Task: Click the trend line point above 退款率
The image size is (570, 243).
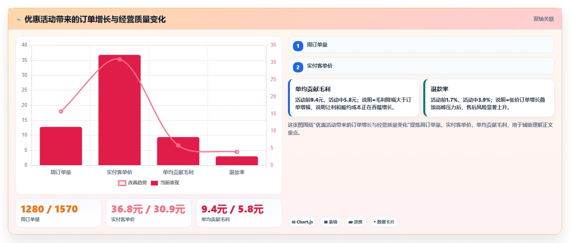Action: (237, 152)
